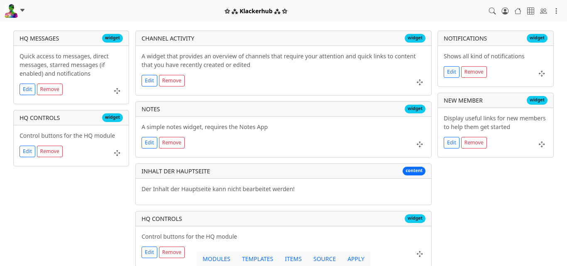
Task: Open the apps grid icon
Action: pos(530,11)
